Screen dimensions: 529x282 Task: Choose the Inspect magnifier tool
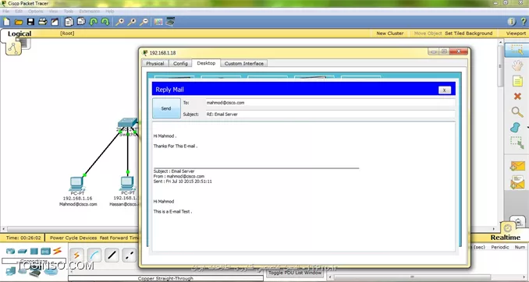[x=517, y=112]
